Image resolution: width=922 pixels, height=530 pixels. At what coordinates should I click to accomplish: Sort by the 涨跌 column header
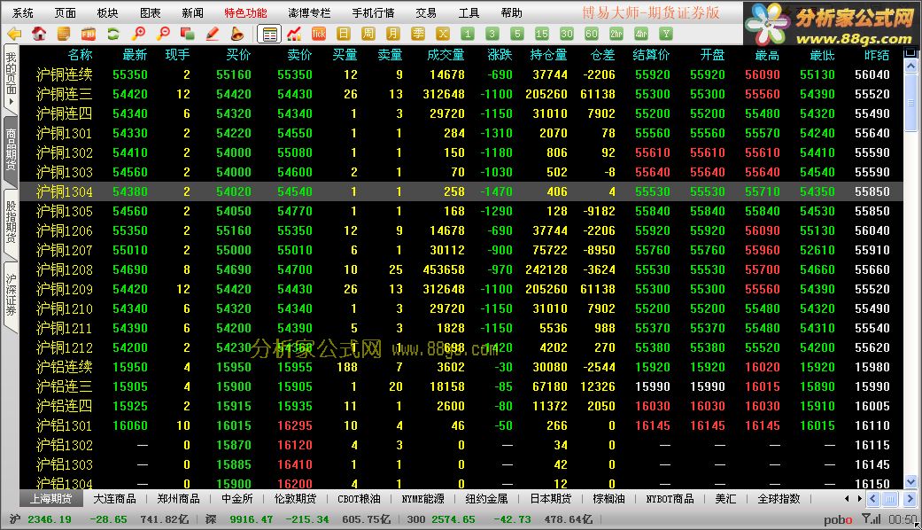[500, 55]
